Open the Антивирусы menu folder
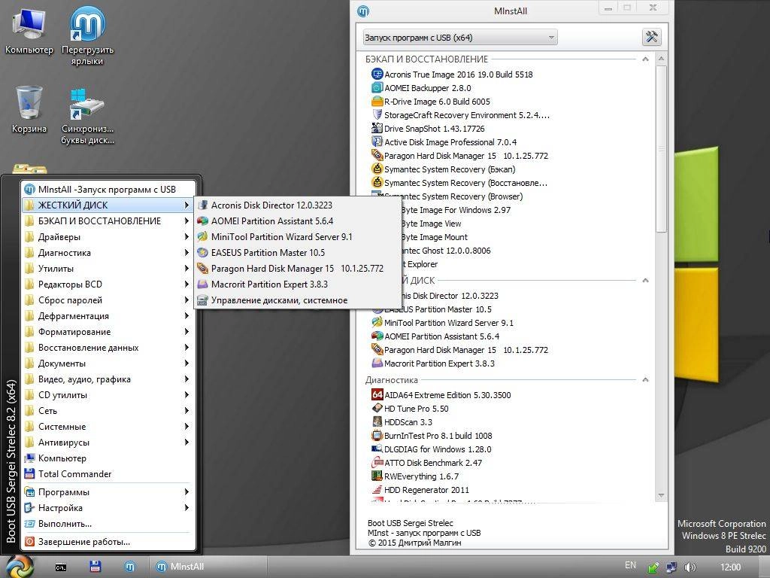Image resolution: width=770 pixels, height=578 pixels. point(108,443)
